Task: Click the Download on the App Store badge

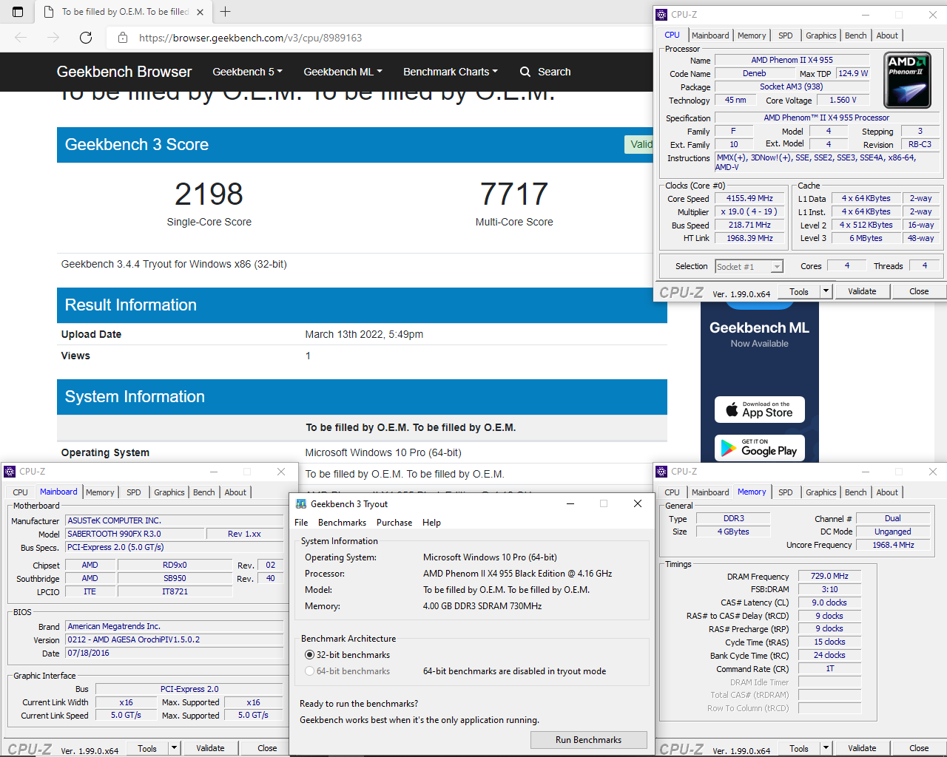Action: tap(760, 410)
